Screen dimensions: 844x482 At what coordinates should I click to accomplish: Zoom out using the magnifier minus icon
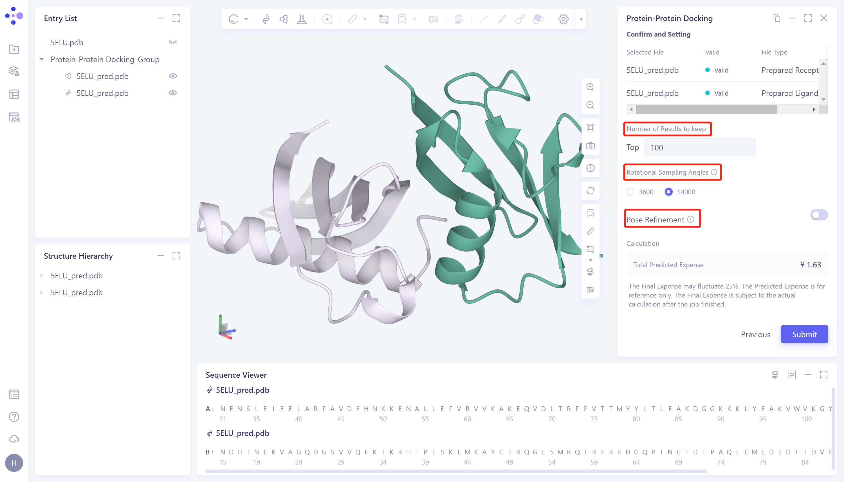[x=590, y=105]
